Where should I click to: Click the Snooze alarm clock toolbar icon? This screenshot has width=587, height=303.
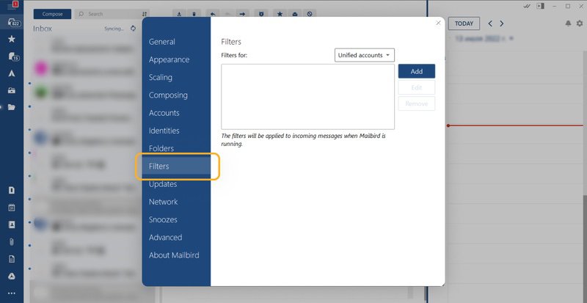[261, 14]
